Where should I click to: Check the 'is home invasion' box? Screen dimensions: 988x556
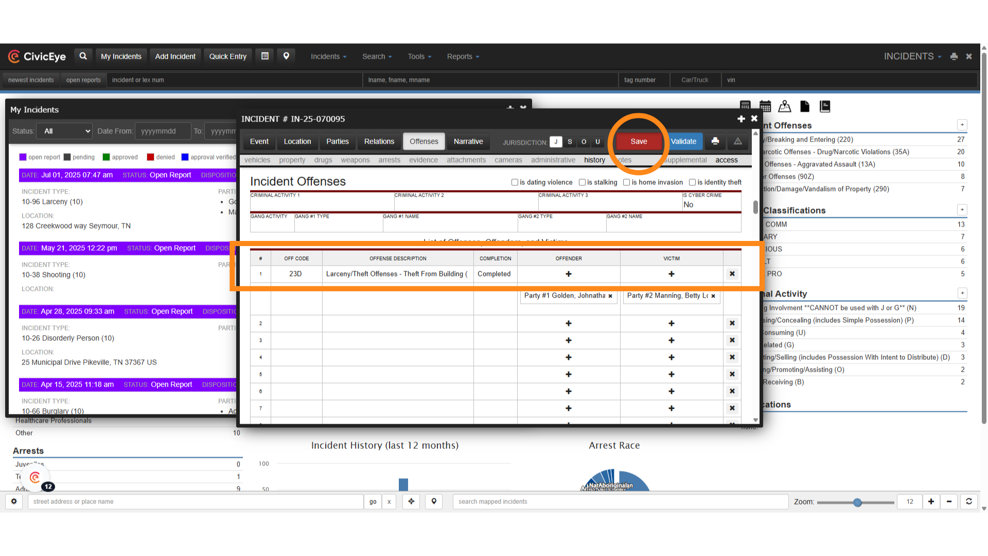point(626,182)
